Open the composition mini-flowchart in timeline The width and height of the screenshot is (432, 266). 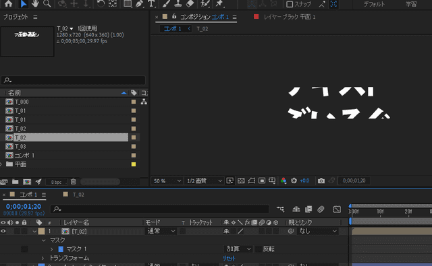click(x=281, y=209)
